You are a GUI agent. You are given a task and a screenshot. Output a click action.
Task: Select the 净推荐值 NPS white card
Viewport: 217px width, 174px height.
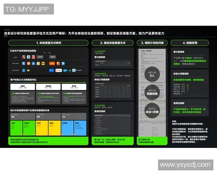(x=48, y=87)
